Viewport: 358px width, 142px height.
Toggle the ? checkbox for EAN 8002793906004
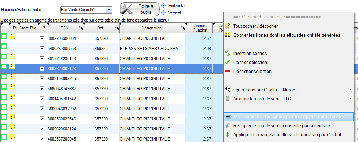coord(42,38)
